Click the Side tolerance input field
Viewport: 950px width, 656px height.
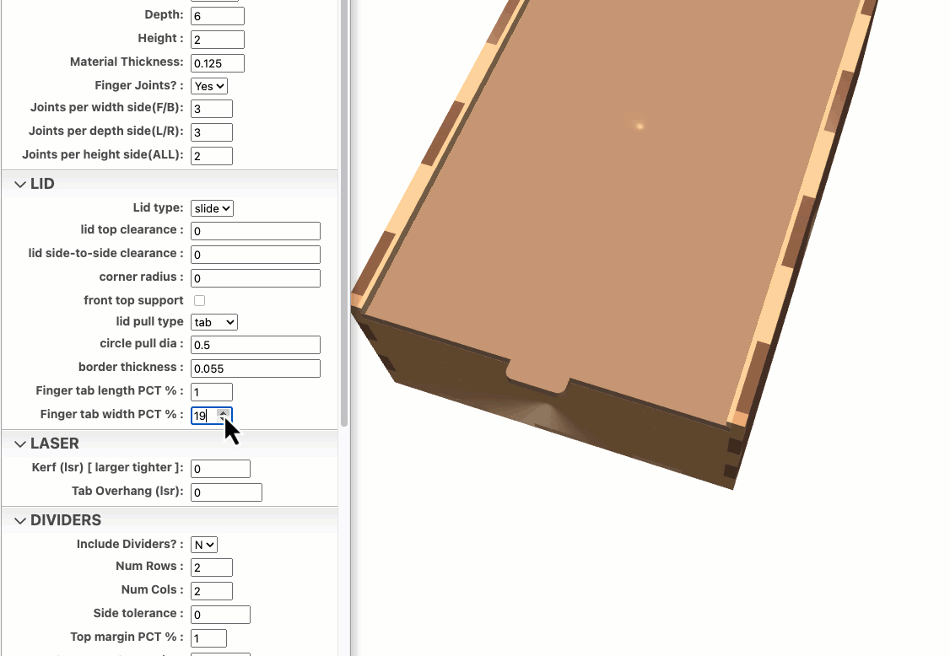click(220, 615)
